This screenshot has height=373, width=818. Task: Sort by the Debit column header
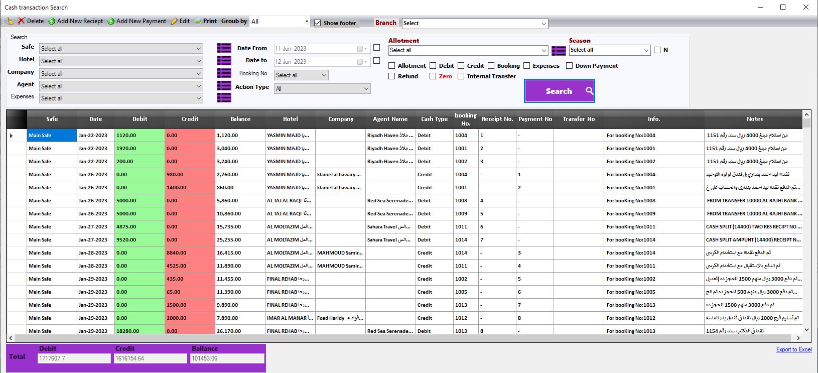click(140, 119)
